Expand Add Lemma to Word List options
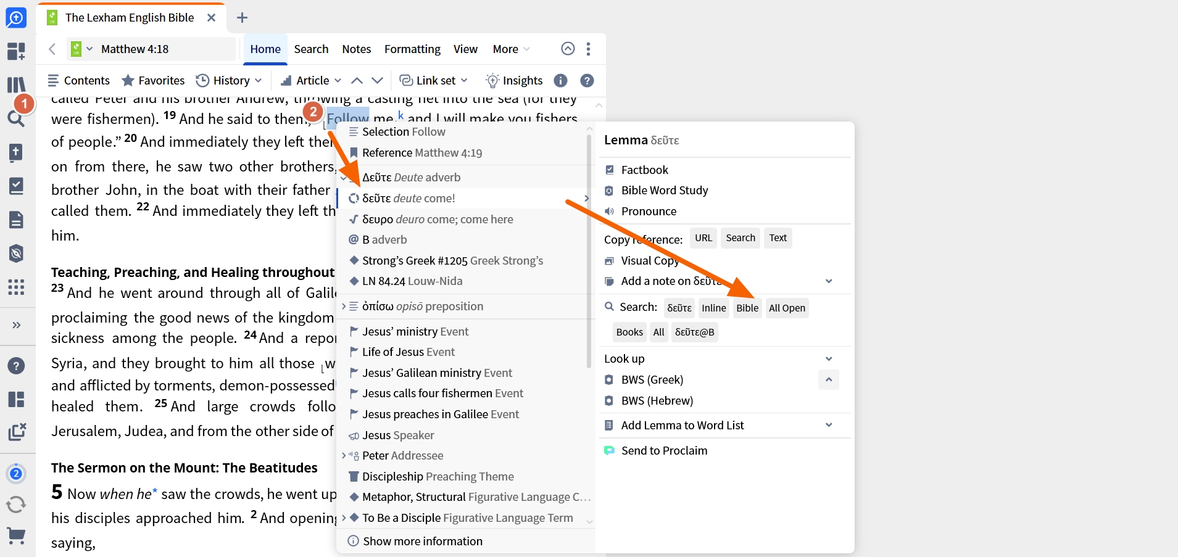 coord(829,425)
